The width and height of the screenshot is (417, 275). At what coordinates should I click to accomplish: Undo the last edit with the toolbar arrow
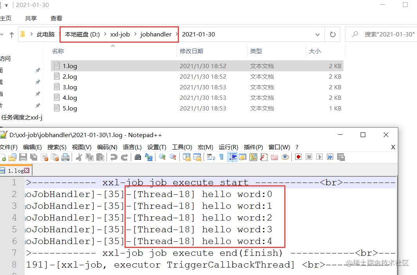pos(114,157)
